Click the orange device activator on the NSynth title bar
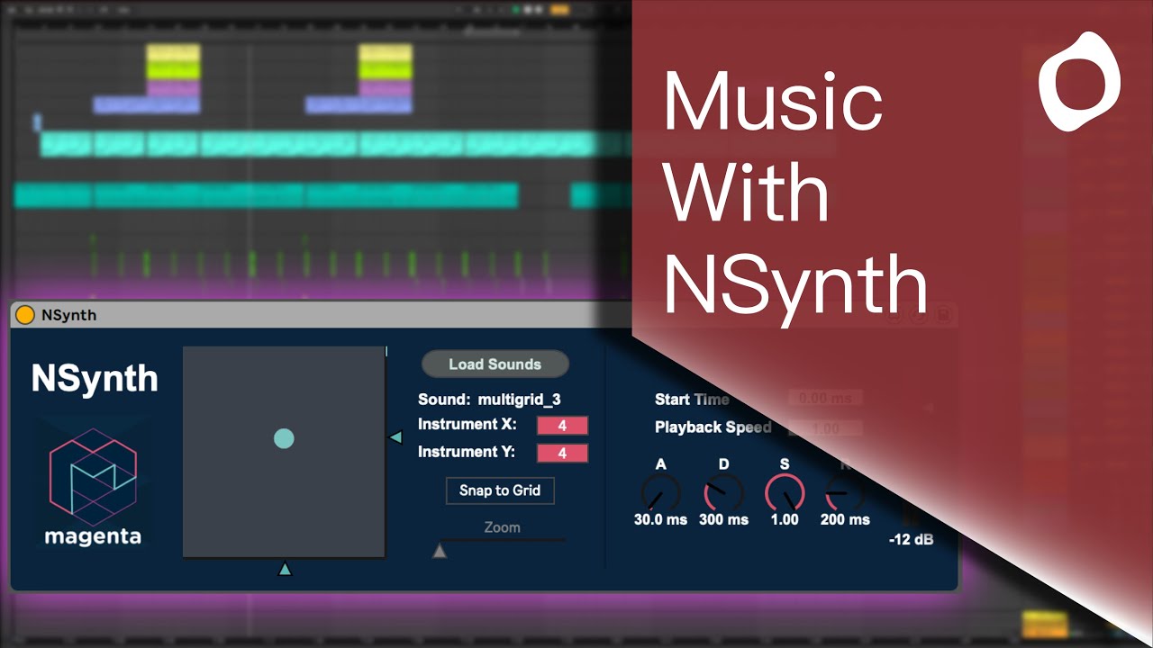 coord(25,315)
